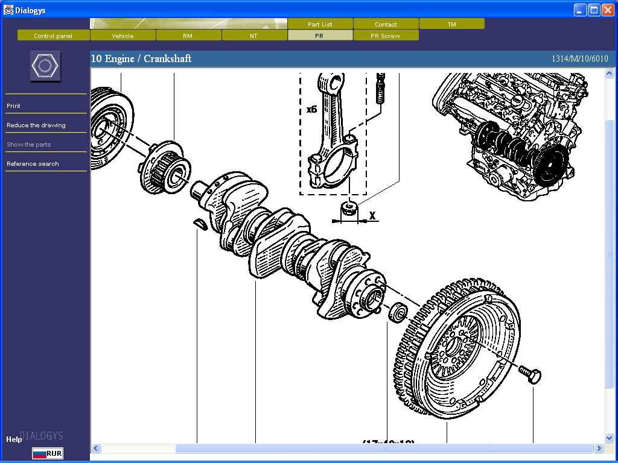The image size is (618, 463).
Task: Click the Russian flag RUR currency icon
Action: [48, 453]
